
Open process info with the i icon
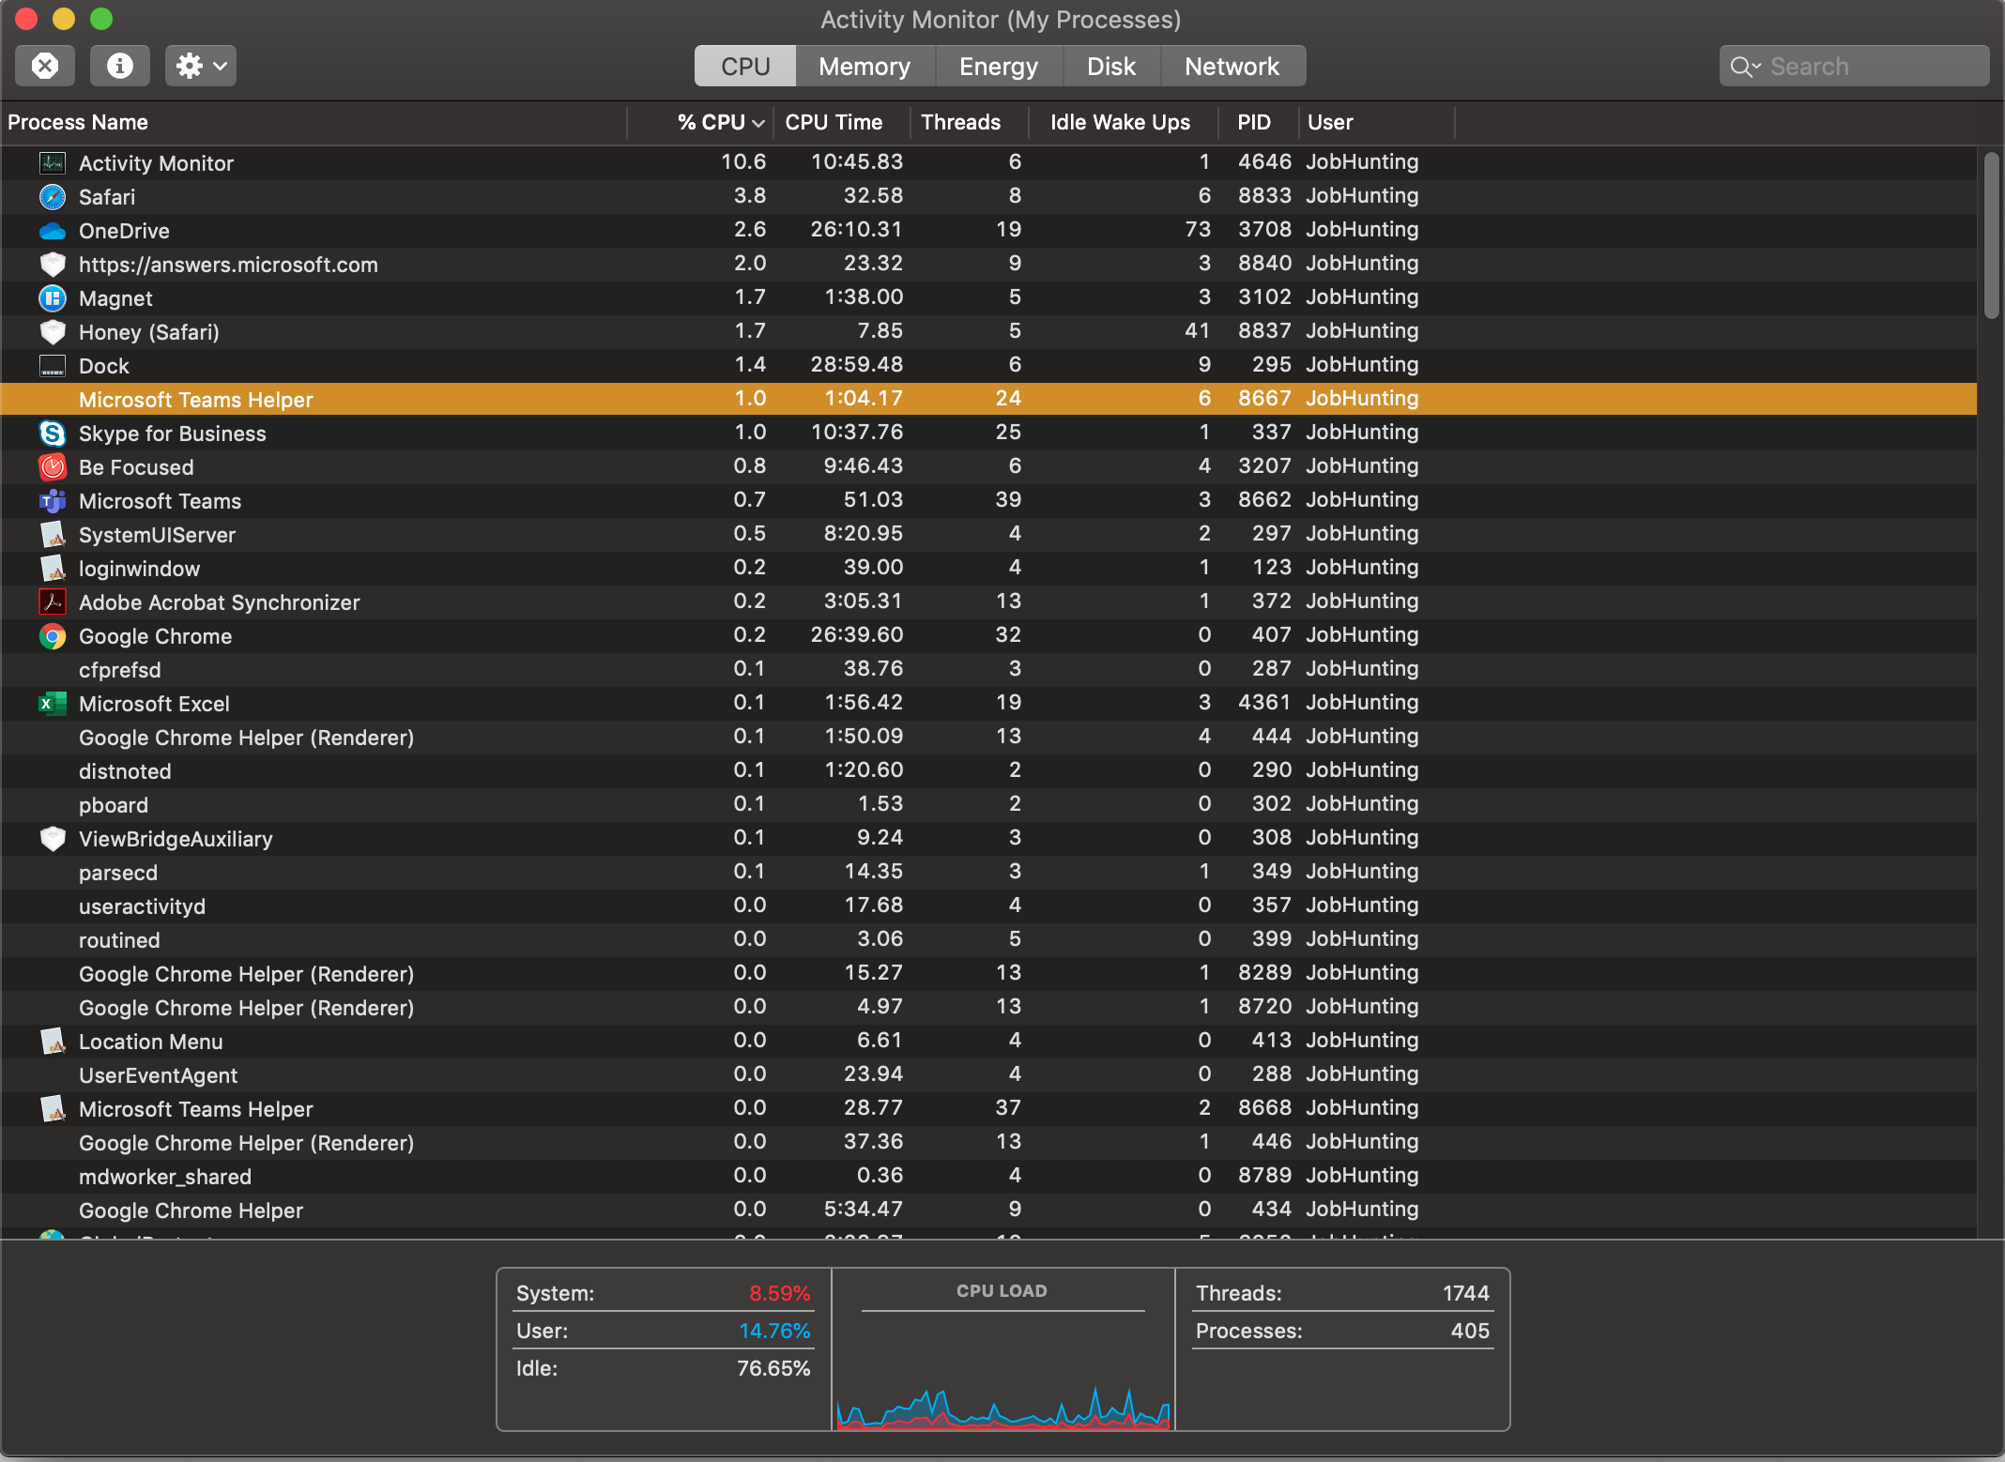click(119, 66)
